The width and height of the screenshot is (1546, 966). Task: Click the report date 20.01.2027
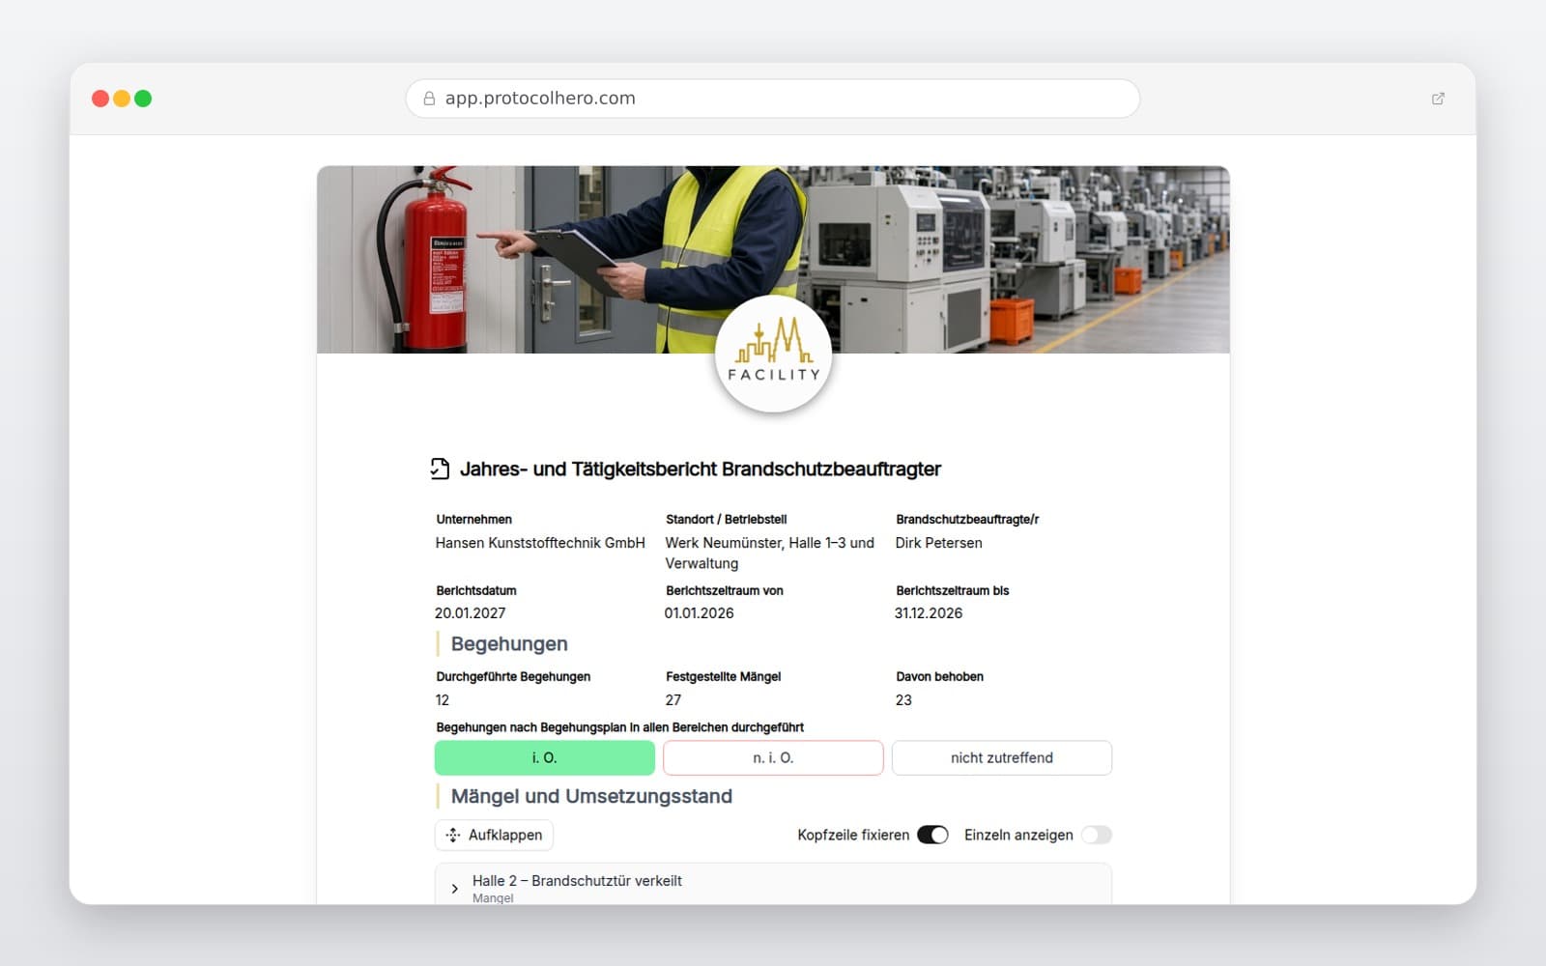(471, 613)
